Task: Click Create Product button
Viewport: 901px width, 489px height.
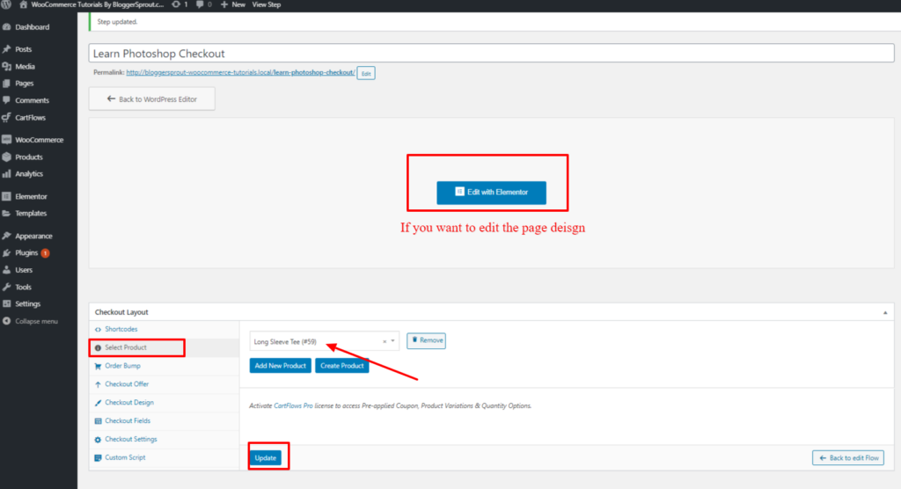Action: pyautogui.click(x=342, y=366)
